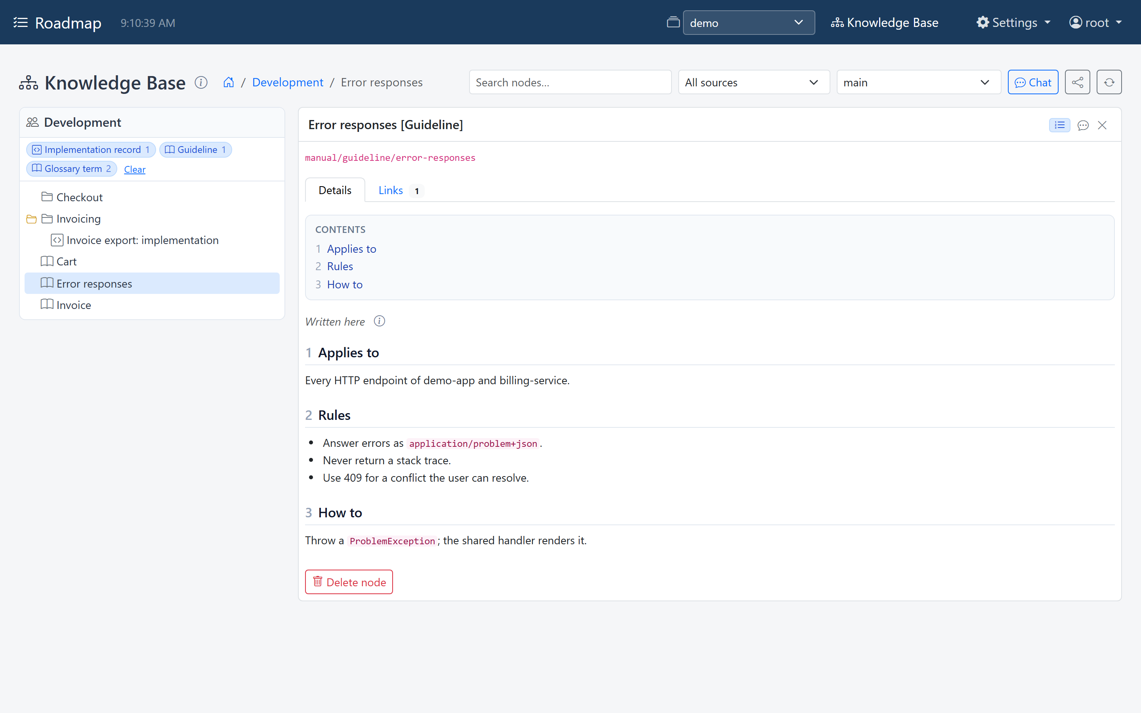The height and width of the screenshot is (713, 1141).
Task: Open Invoice export: implementation node
Action: click(x=152, y=240)
